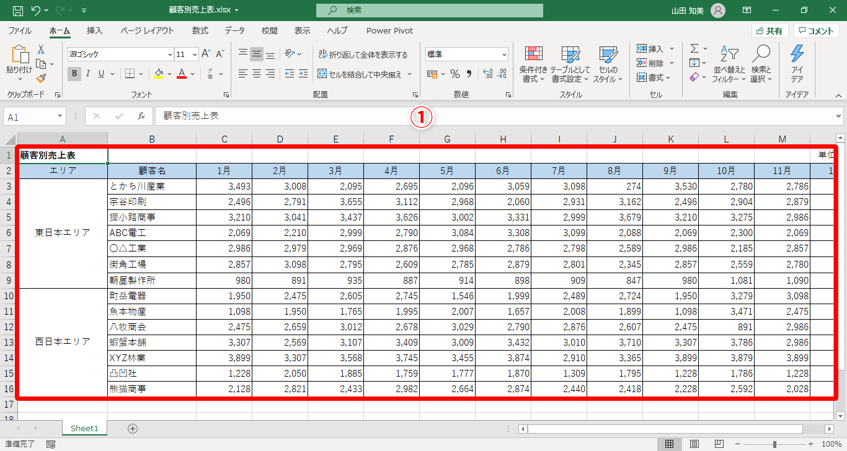Switch to the Insert (挿入) ribbon tab
Screen dimensions: 847x451
[95, 30]
